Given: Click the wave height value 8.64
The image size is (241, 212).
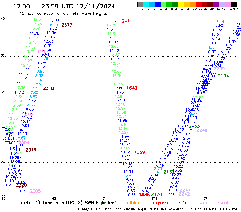Looking at the screenshot, I should point(213,47).
